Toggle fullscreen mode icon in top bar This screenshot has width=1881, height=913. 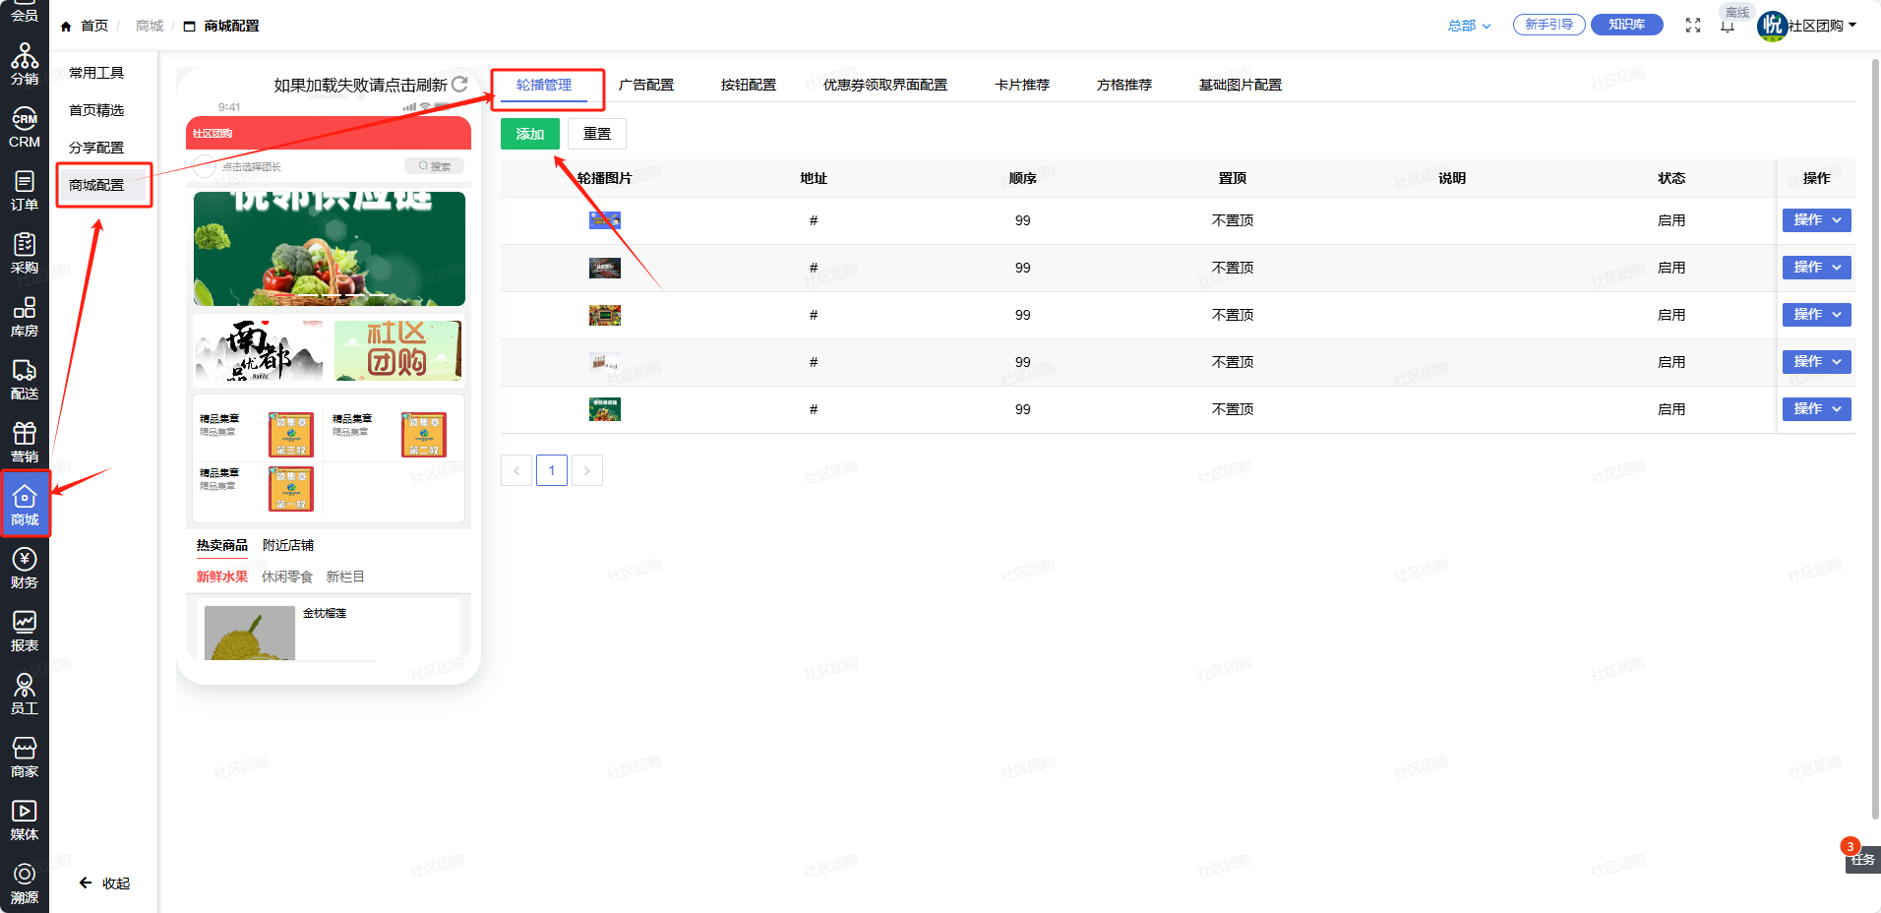click(x=1692, y=26)
